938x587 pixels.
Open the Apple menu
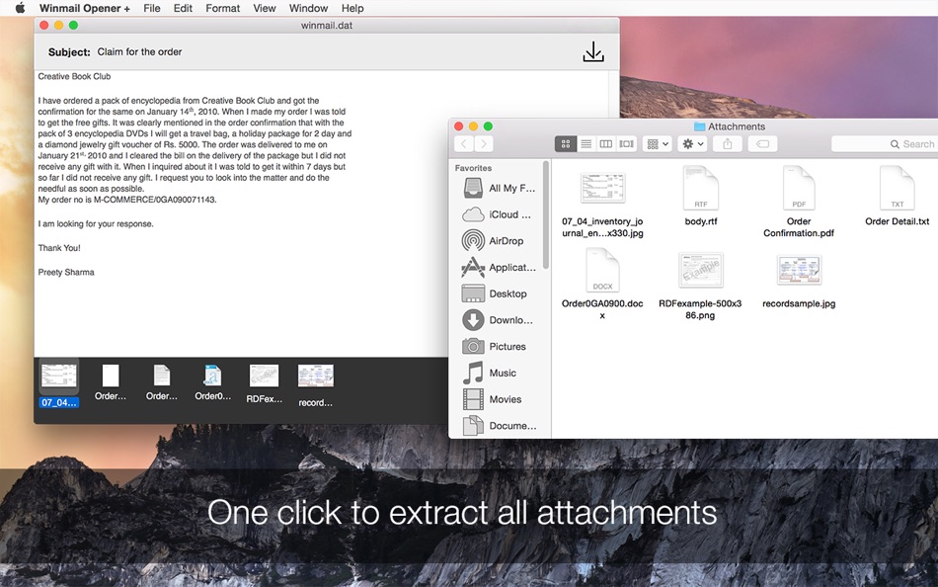tap(20, 8)
